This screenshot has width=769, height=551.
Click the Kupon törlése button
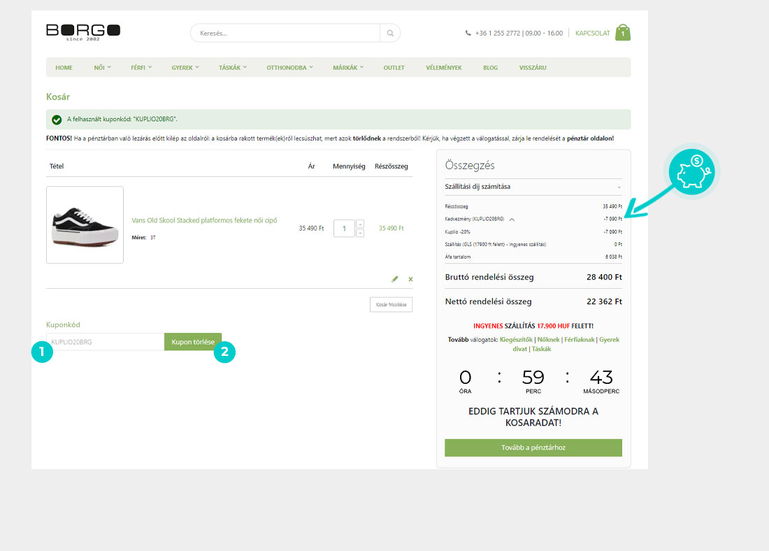[193, 342]
